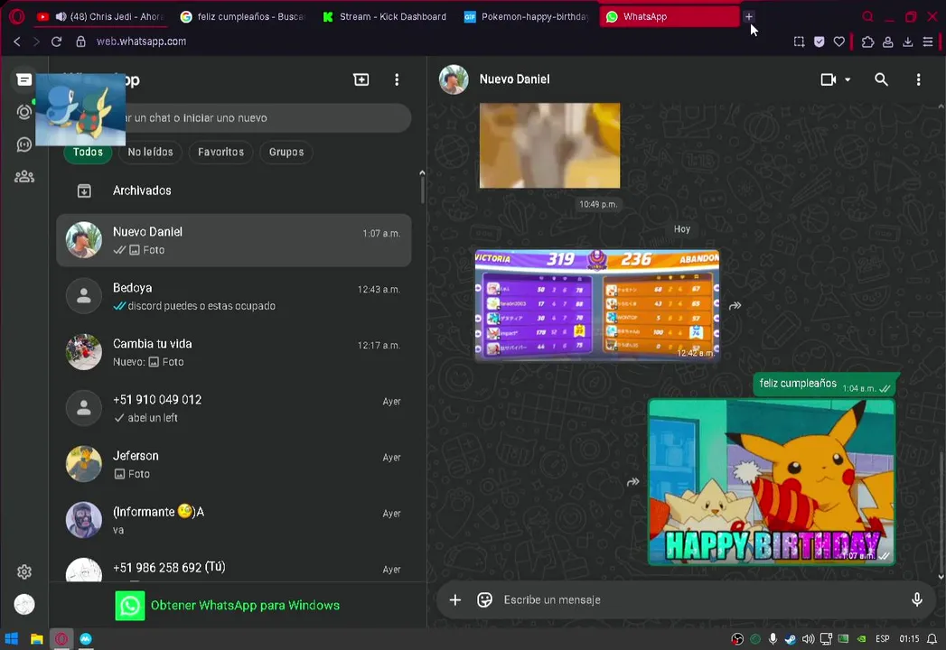This screenshot has height=650, width=946.
Task: Click the web.whatsapp.com address bar
Action: coord(141,41)
